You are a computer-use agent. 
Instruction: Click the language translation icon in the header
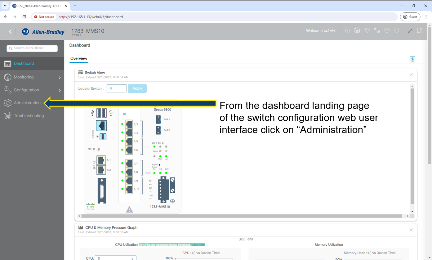377,30
